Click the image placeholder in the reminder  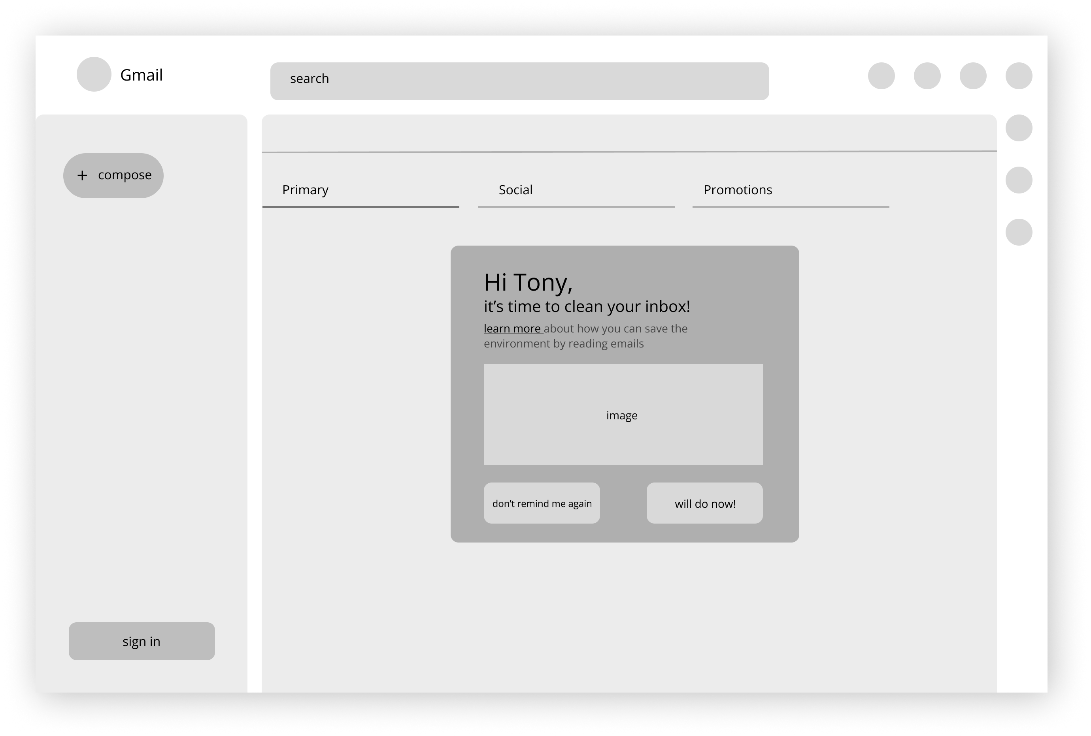pyautogui.click(x=623, y=415)
